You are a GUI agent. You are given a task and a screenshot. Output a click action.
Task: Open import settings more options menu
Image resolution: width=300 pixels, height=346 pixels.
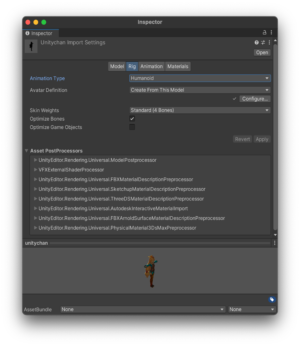(x=269, y=42)
